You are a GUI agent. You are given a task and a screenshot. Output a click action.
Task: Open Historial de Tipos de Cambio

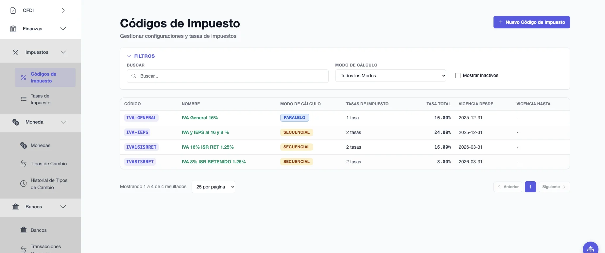click(x=45, y=184)
